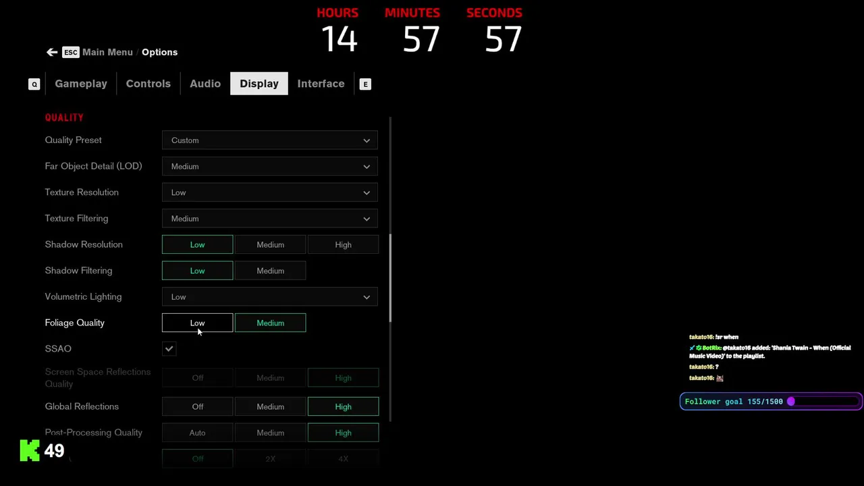This screenshot has height=486, width=864.
Task: Open the Texture Filtering dropdown
Action: pyautogui.click(x=270, y=219)
